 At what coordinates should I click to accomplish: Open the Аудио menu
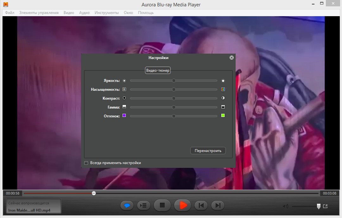tap(84, 13)
